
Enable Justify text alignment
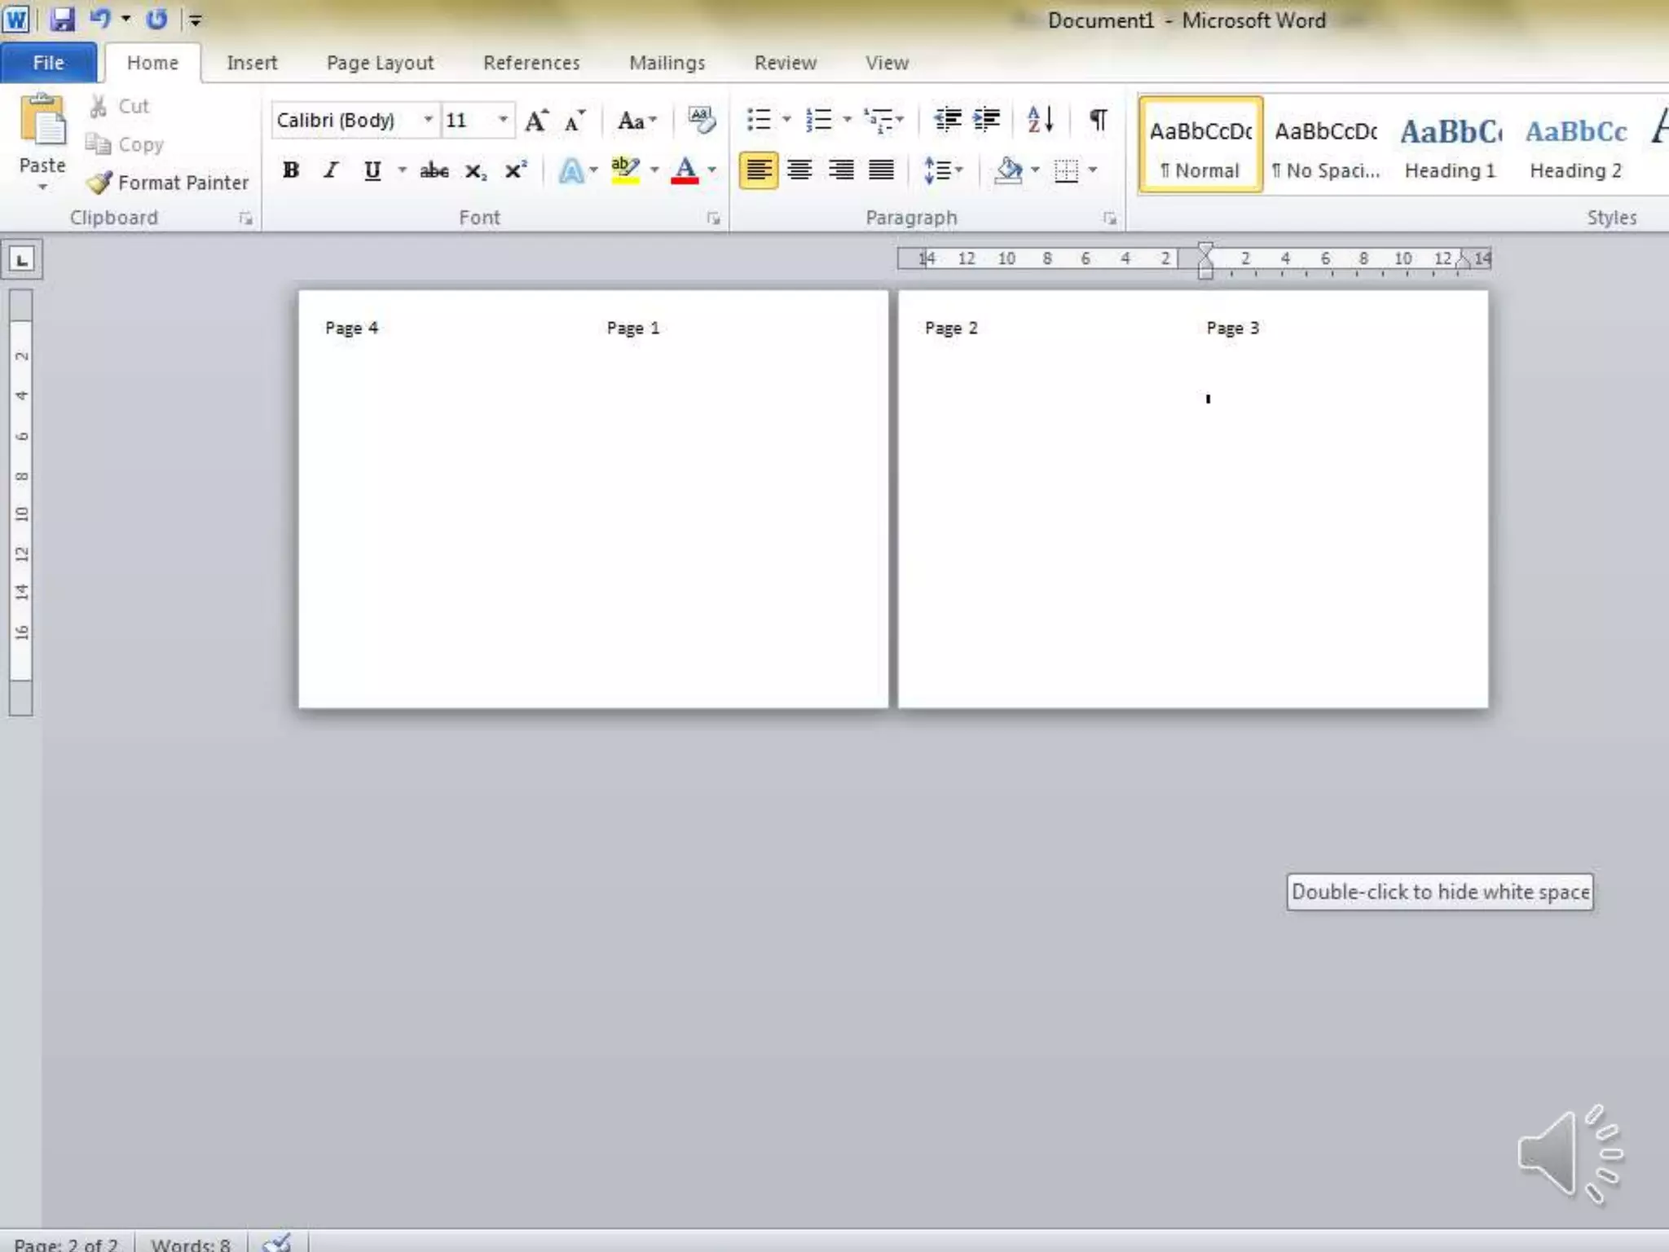coord(881,170)
